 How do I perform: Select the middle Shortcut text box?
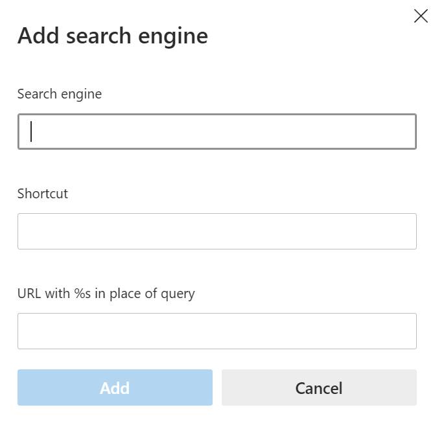[216, 231]
